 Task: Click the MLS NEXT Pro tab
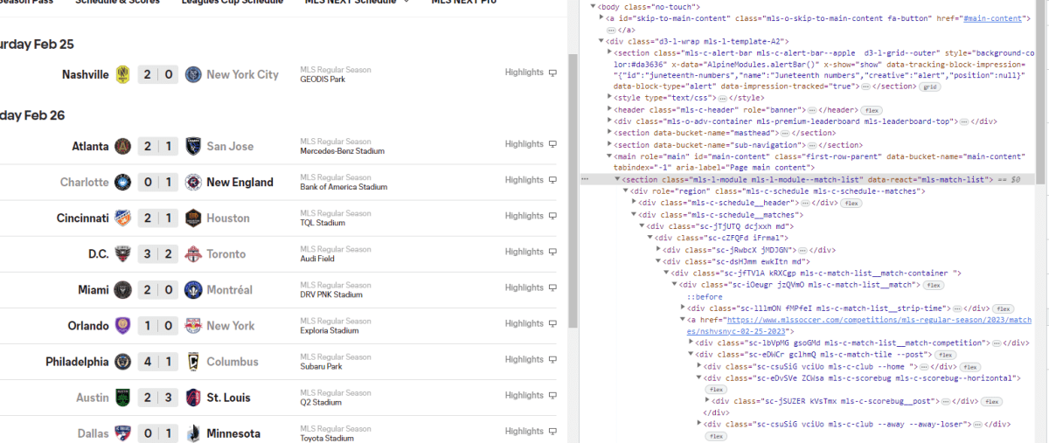click(464, 3)
